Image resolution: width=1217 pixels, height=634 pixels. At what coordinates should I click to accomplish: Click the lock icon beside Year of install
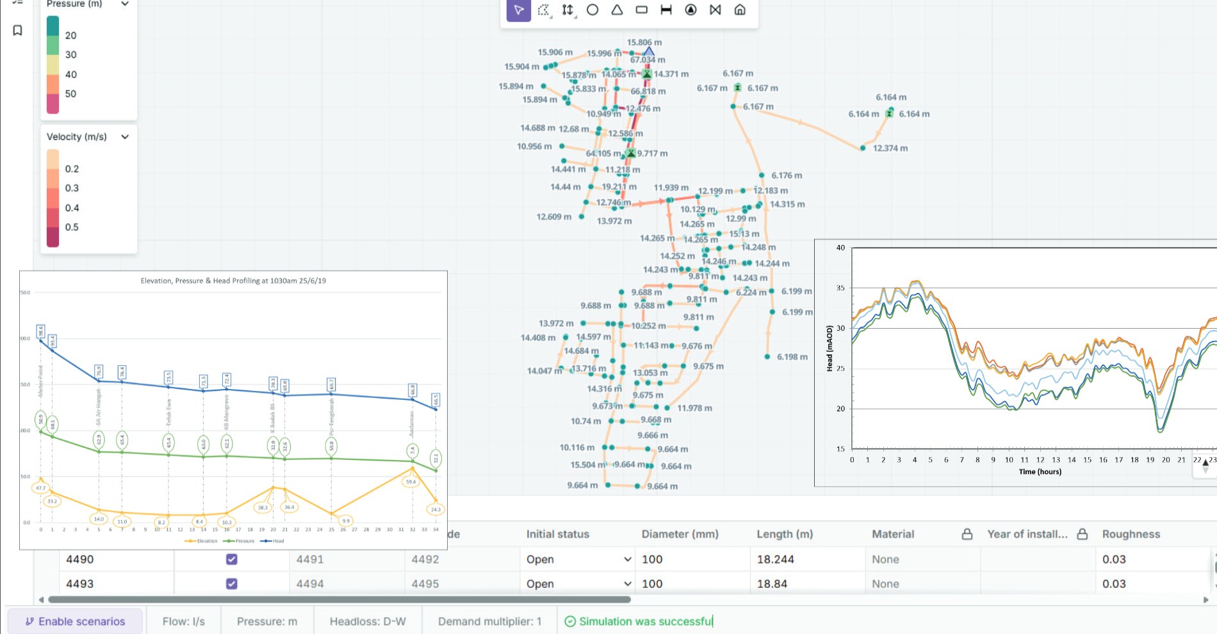[x=1082, y=534]
